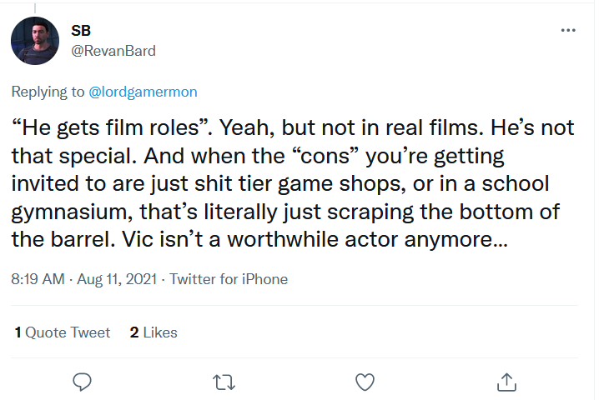Click the reply speech bubble icon
This screenshot has height=400, width=599.
[x=82, y=382]
